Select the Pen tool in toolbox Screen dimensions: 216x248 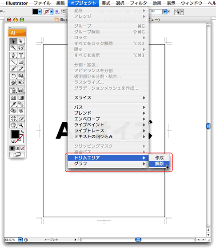point(13,55)
